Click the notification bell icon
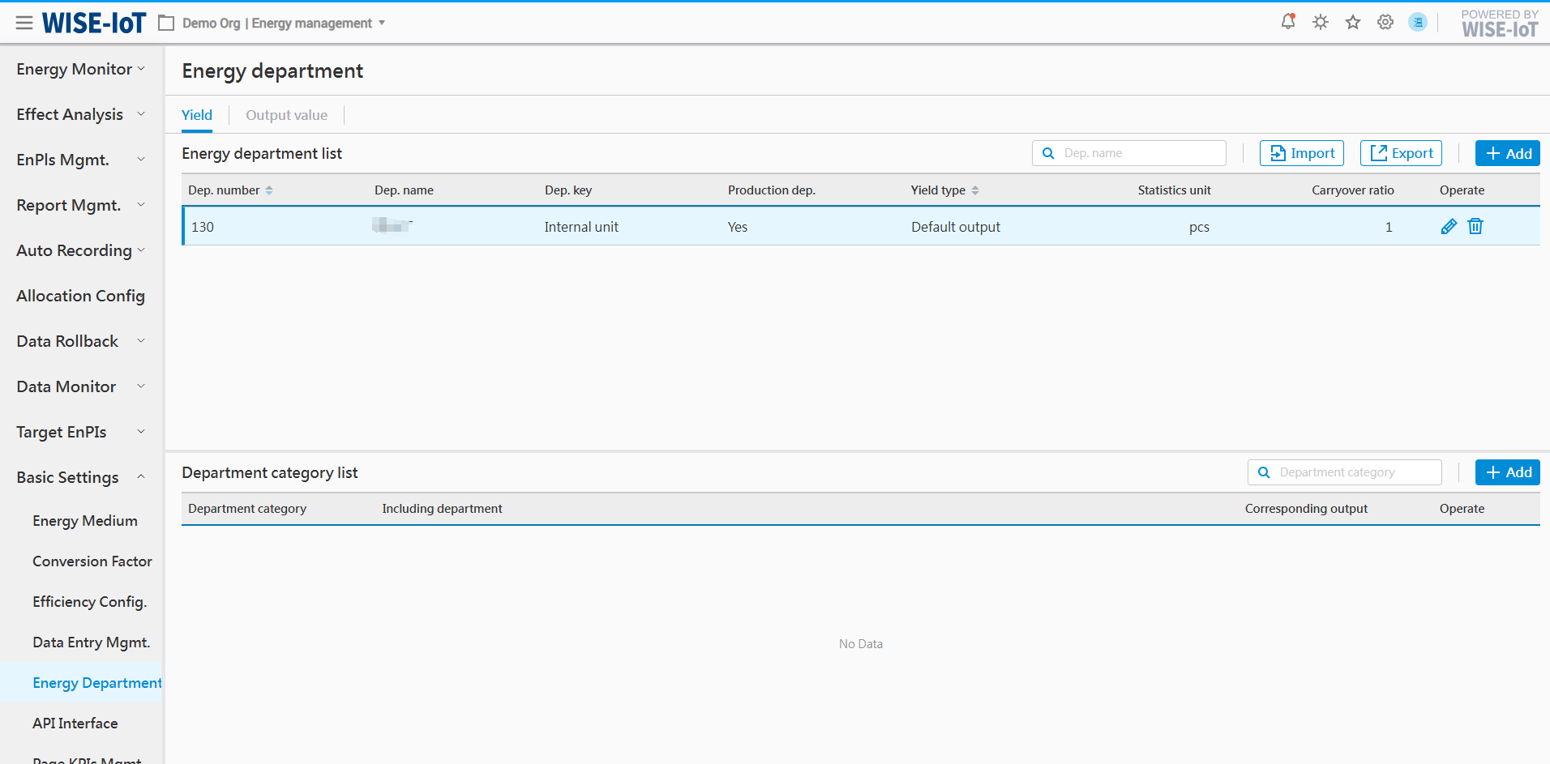Viewport: 1550px width, 764px height. [1287, 22]
